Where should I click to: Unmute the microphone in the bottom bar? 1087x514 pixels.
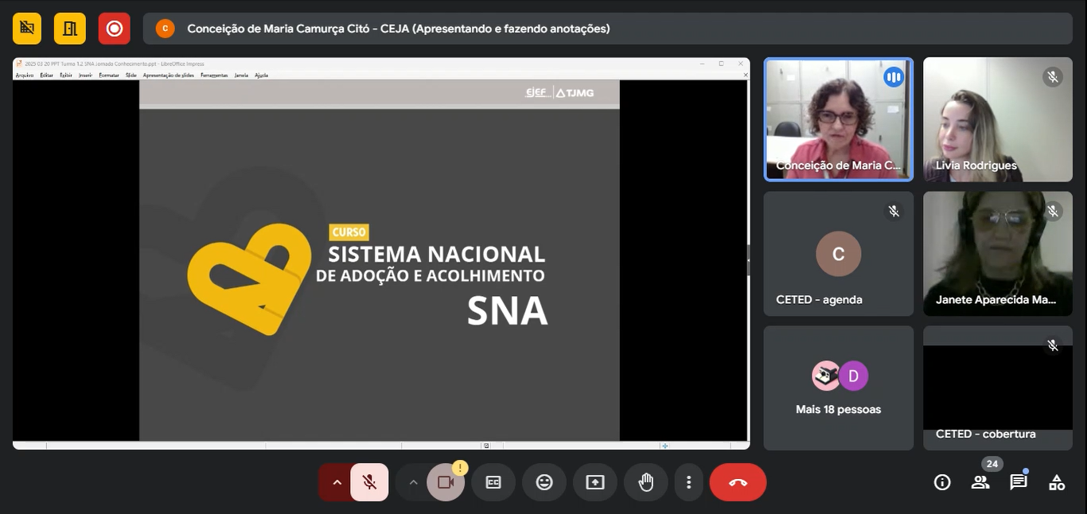369,482
